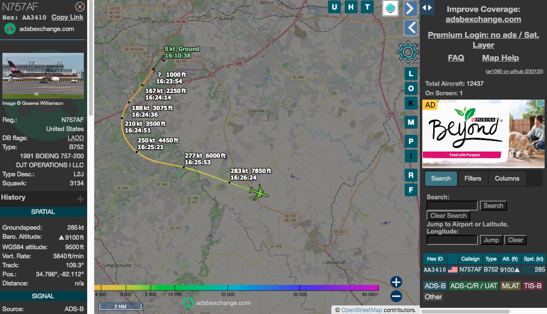547x314 pixels.
Task: Click the Copy Link link
Action: click(x=67, y=17)
